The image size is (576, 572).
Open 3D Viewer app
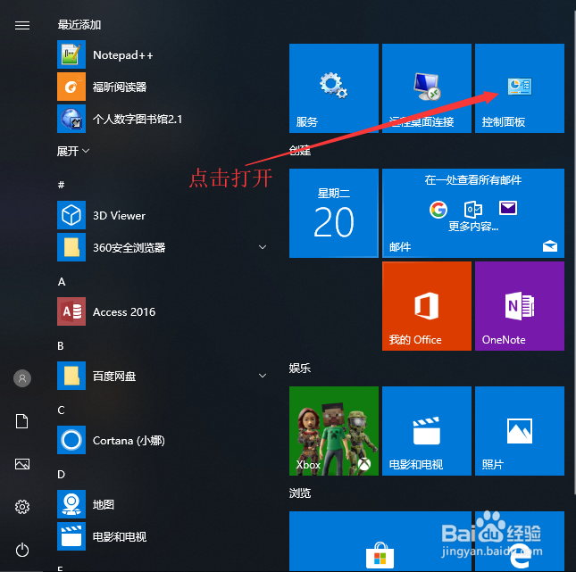point(162,215)
